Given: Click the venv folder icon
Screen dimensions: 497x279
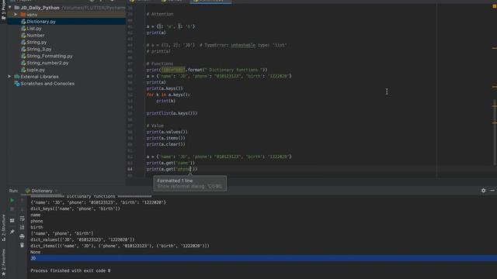Looking at the screenshot, I should click(x=23, y=15).
